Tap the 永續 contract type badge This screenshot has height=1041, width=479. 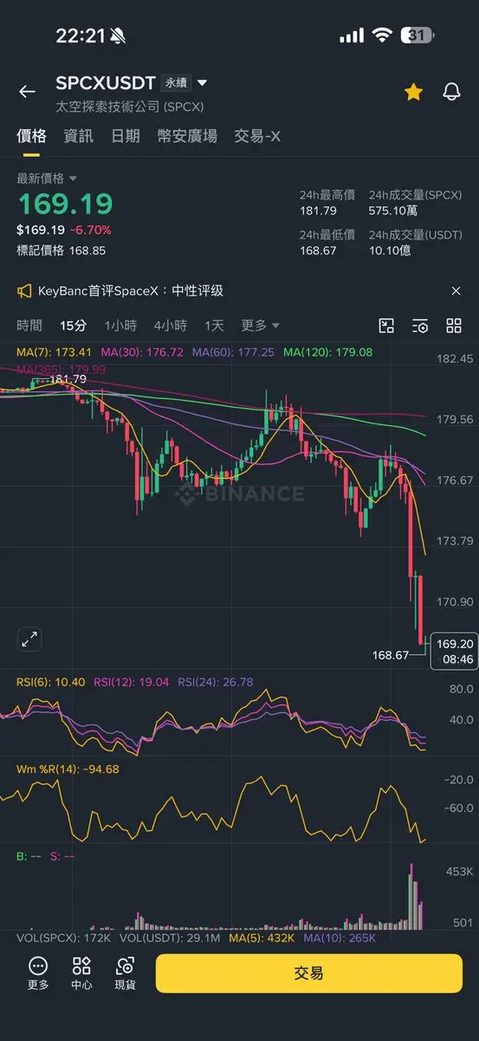click(x=176, y=83)
